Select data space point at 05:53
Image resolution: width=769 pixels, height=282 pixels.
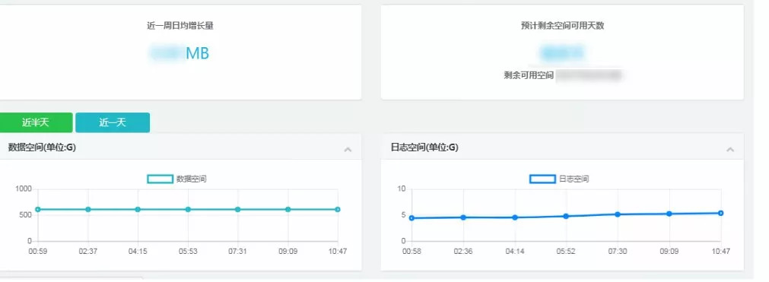click(x=188, y=210)
